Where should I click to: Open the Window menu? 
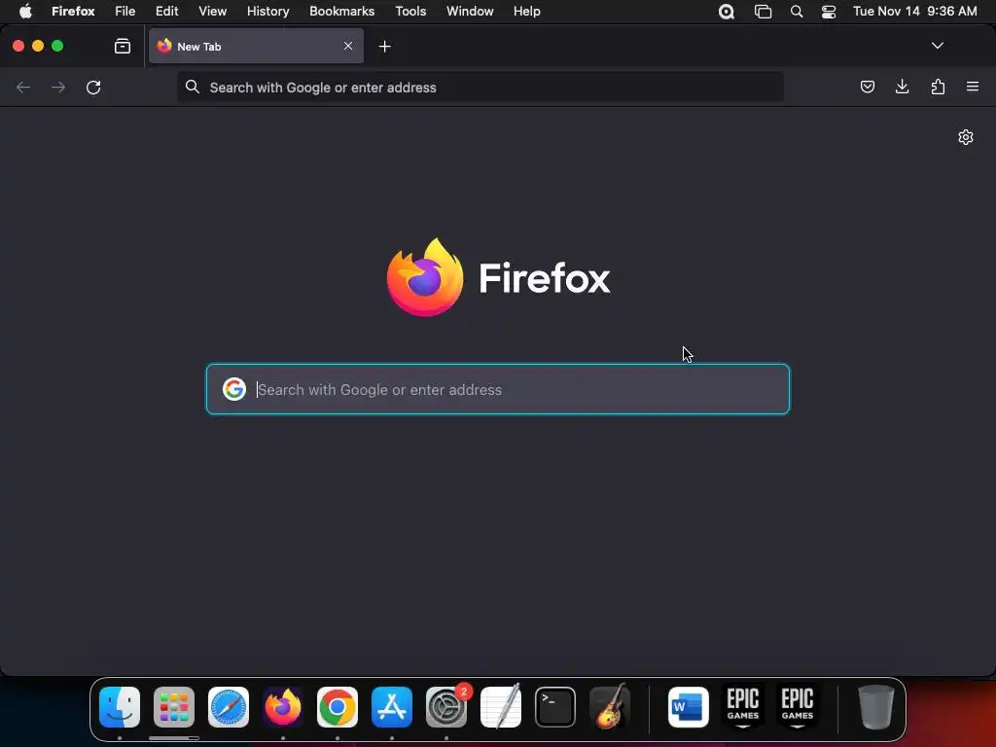point(470,12)
